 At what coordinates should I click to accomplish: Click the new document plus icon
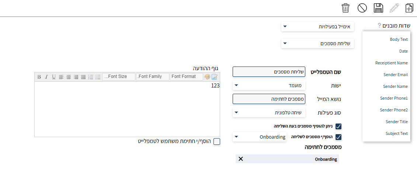pos(409,8)
